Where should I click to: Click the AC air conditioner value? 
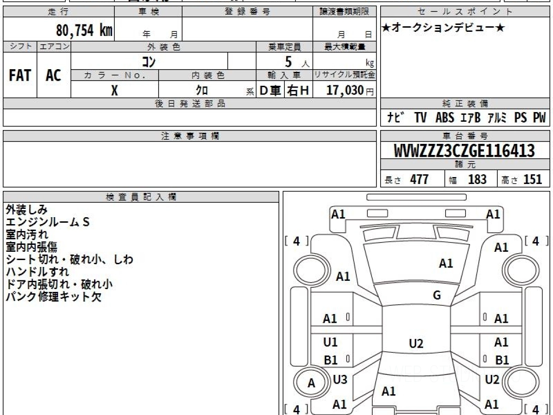(x=53, y=75)
